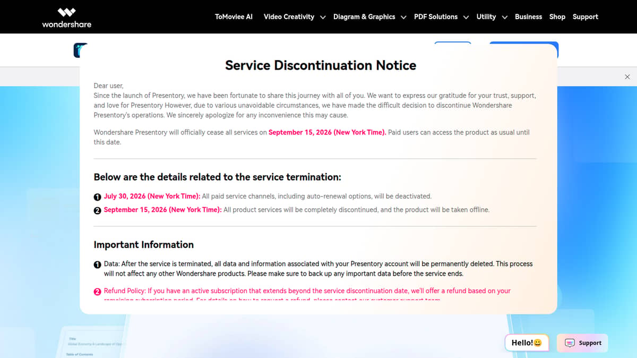Open the Support chat button

pos(582,343)
